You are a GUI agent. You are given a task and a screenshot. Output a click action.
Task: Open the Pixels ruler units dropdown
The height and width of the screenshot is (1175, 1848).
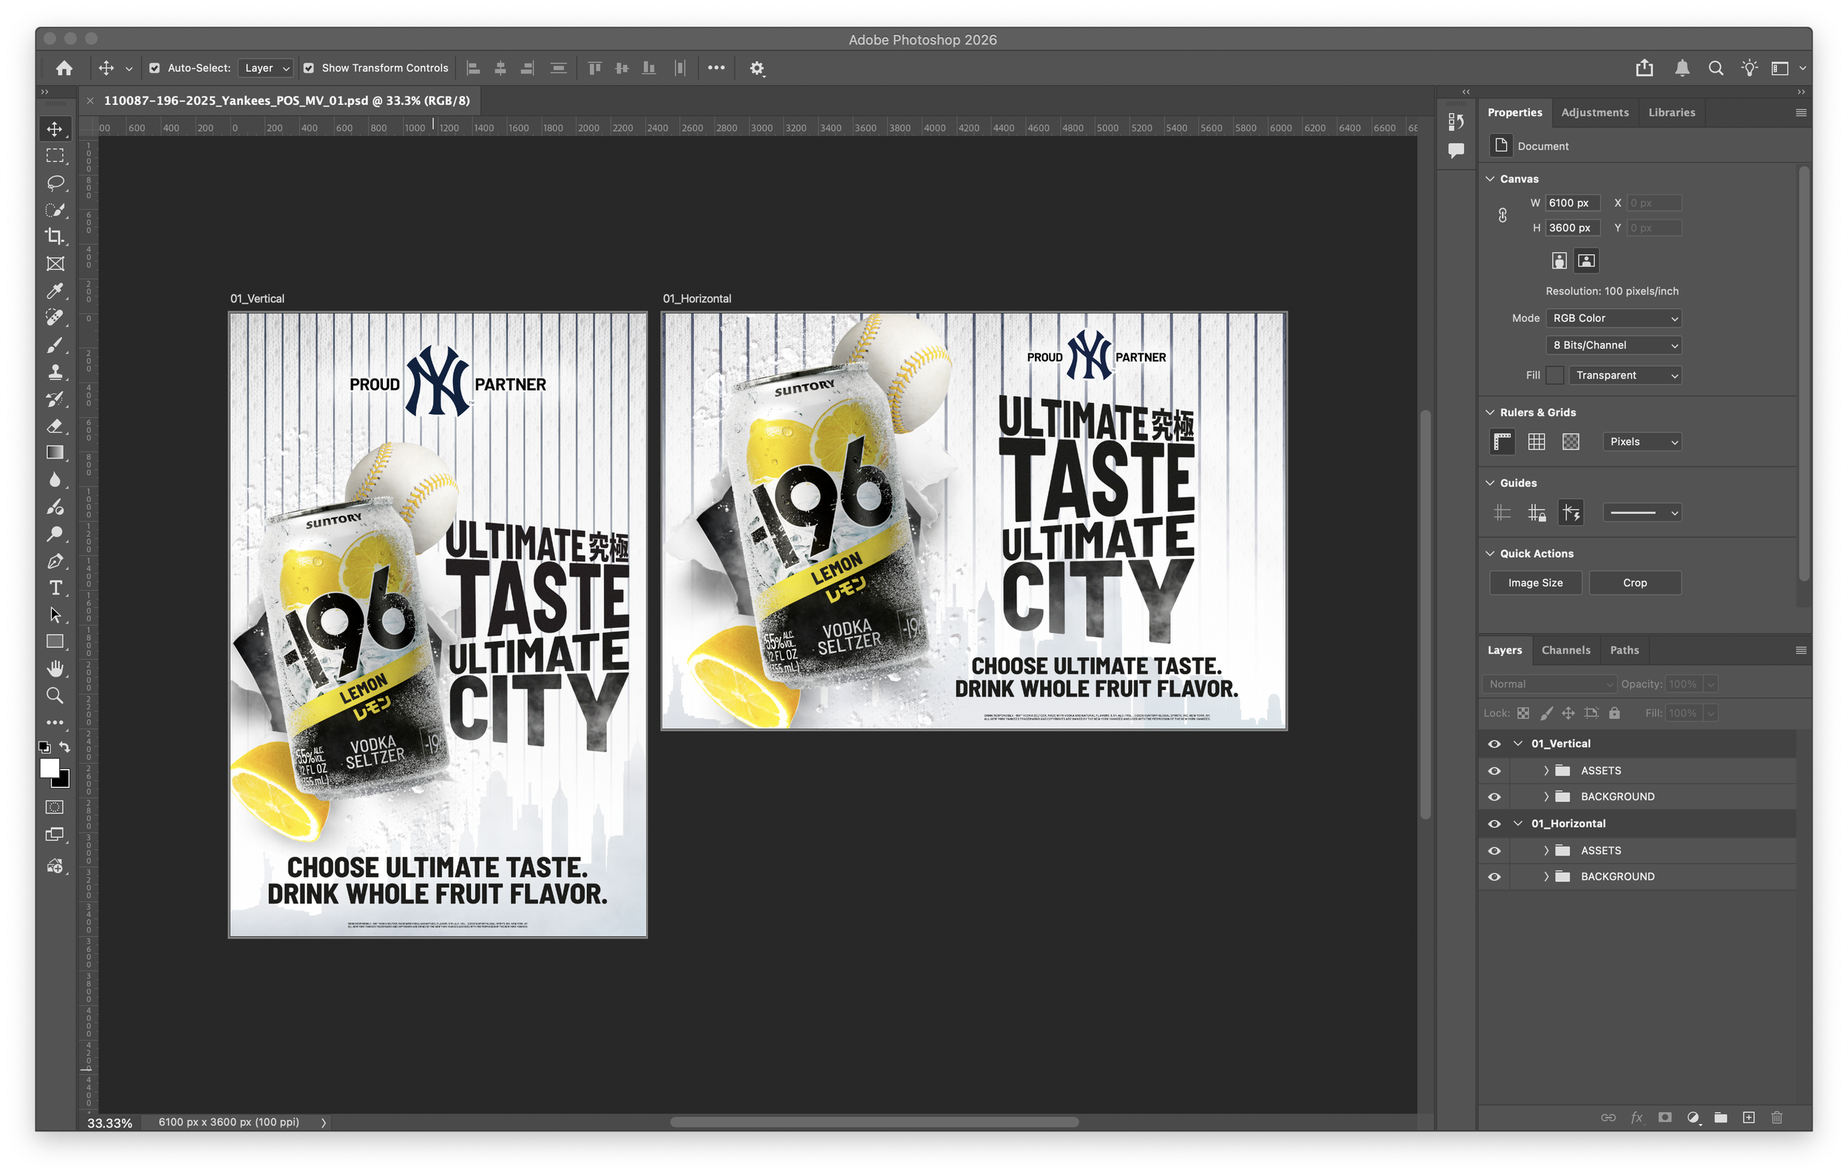[x=1642, y=441]
